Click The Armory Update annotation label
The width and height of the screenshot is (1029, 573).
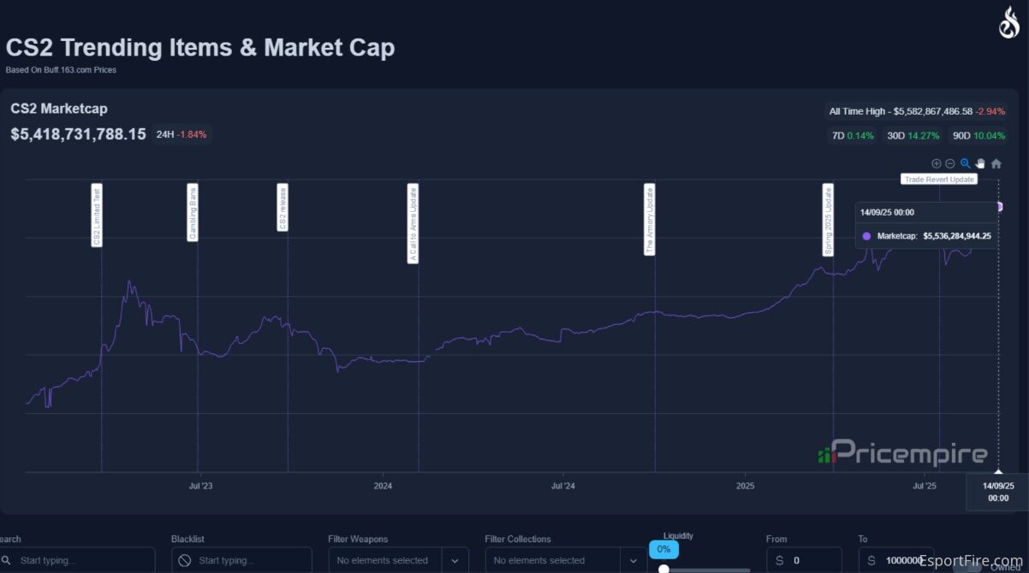649,220
